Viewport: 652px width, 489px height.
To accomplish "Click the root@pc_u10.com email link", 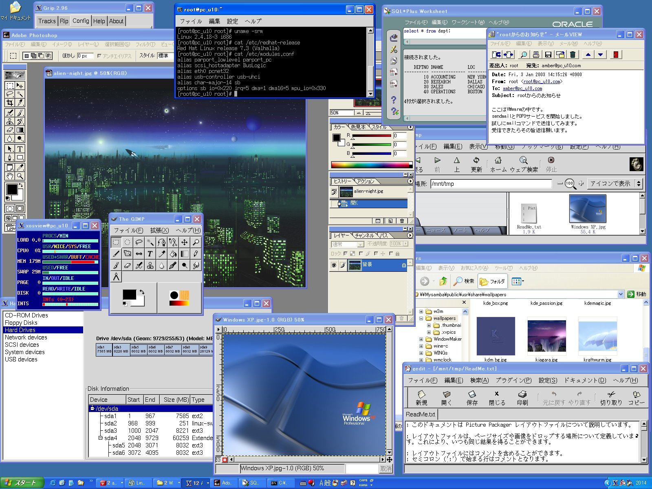I will point(541,81).
